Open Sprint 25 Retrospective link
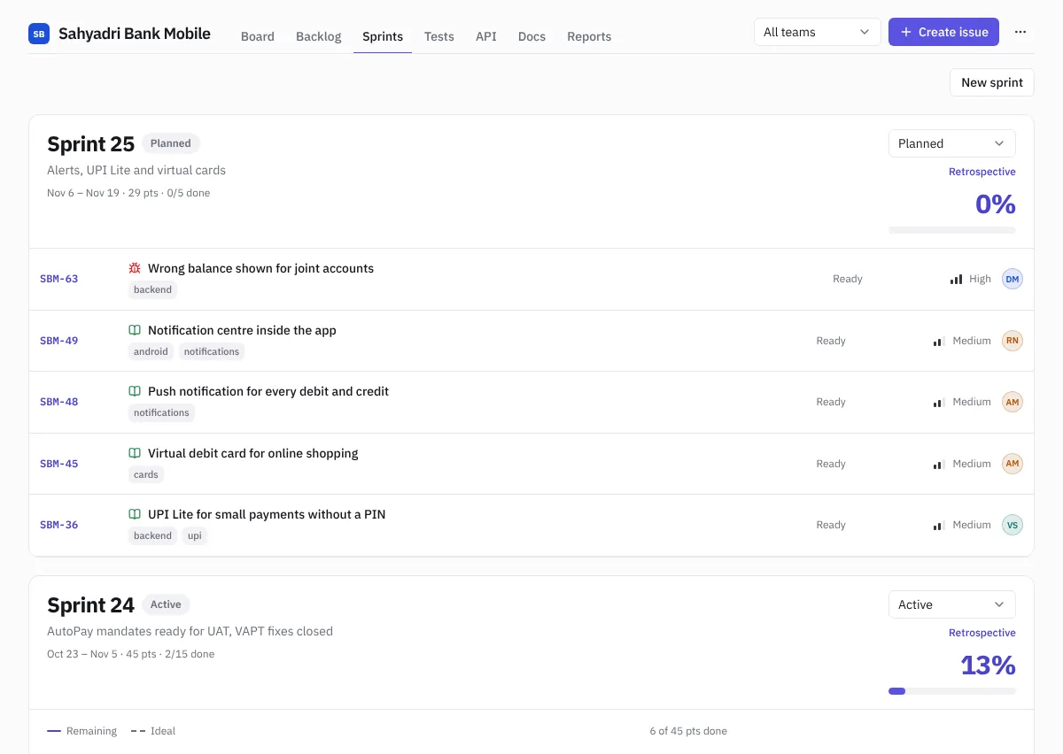This screenshot has height=754, width=1063. (982, 172)
